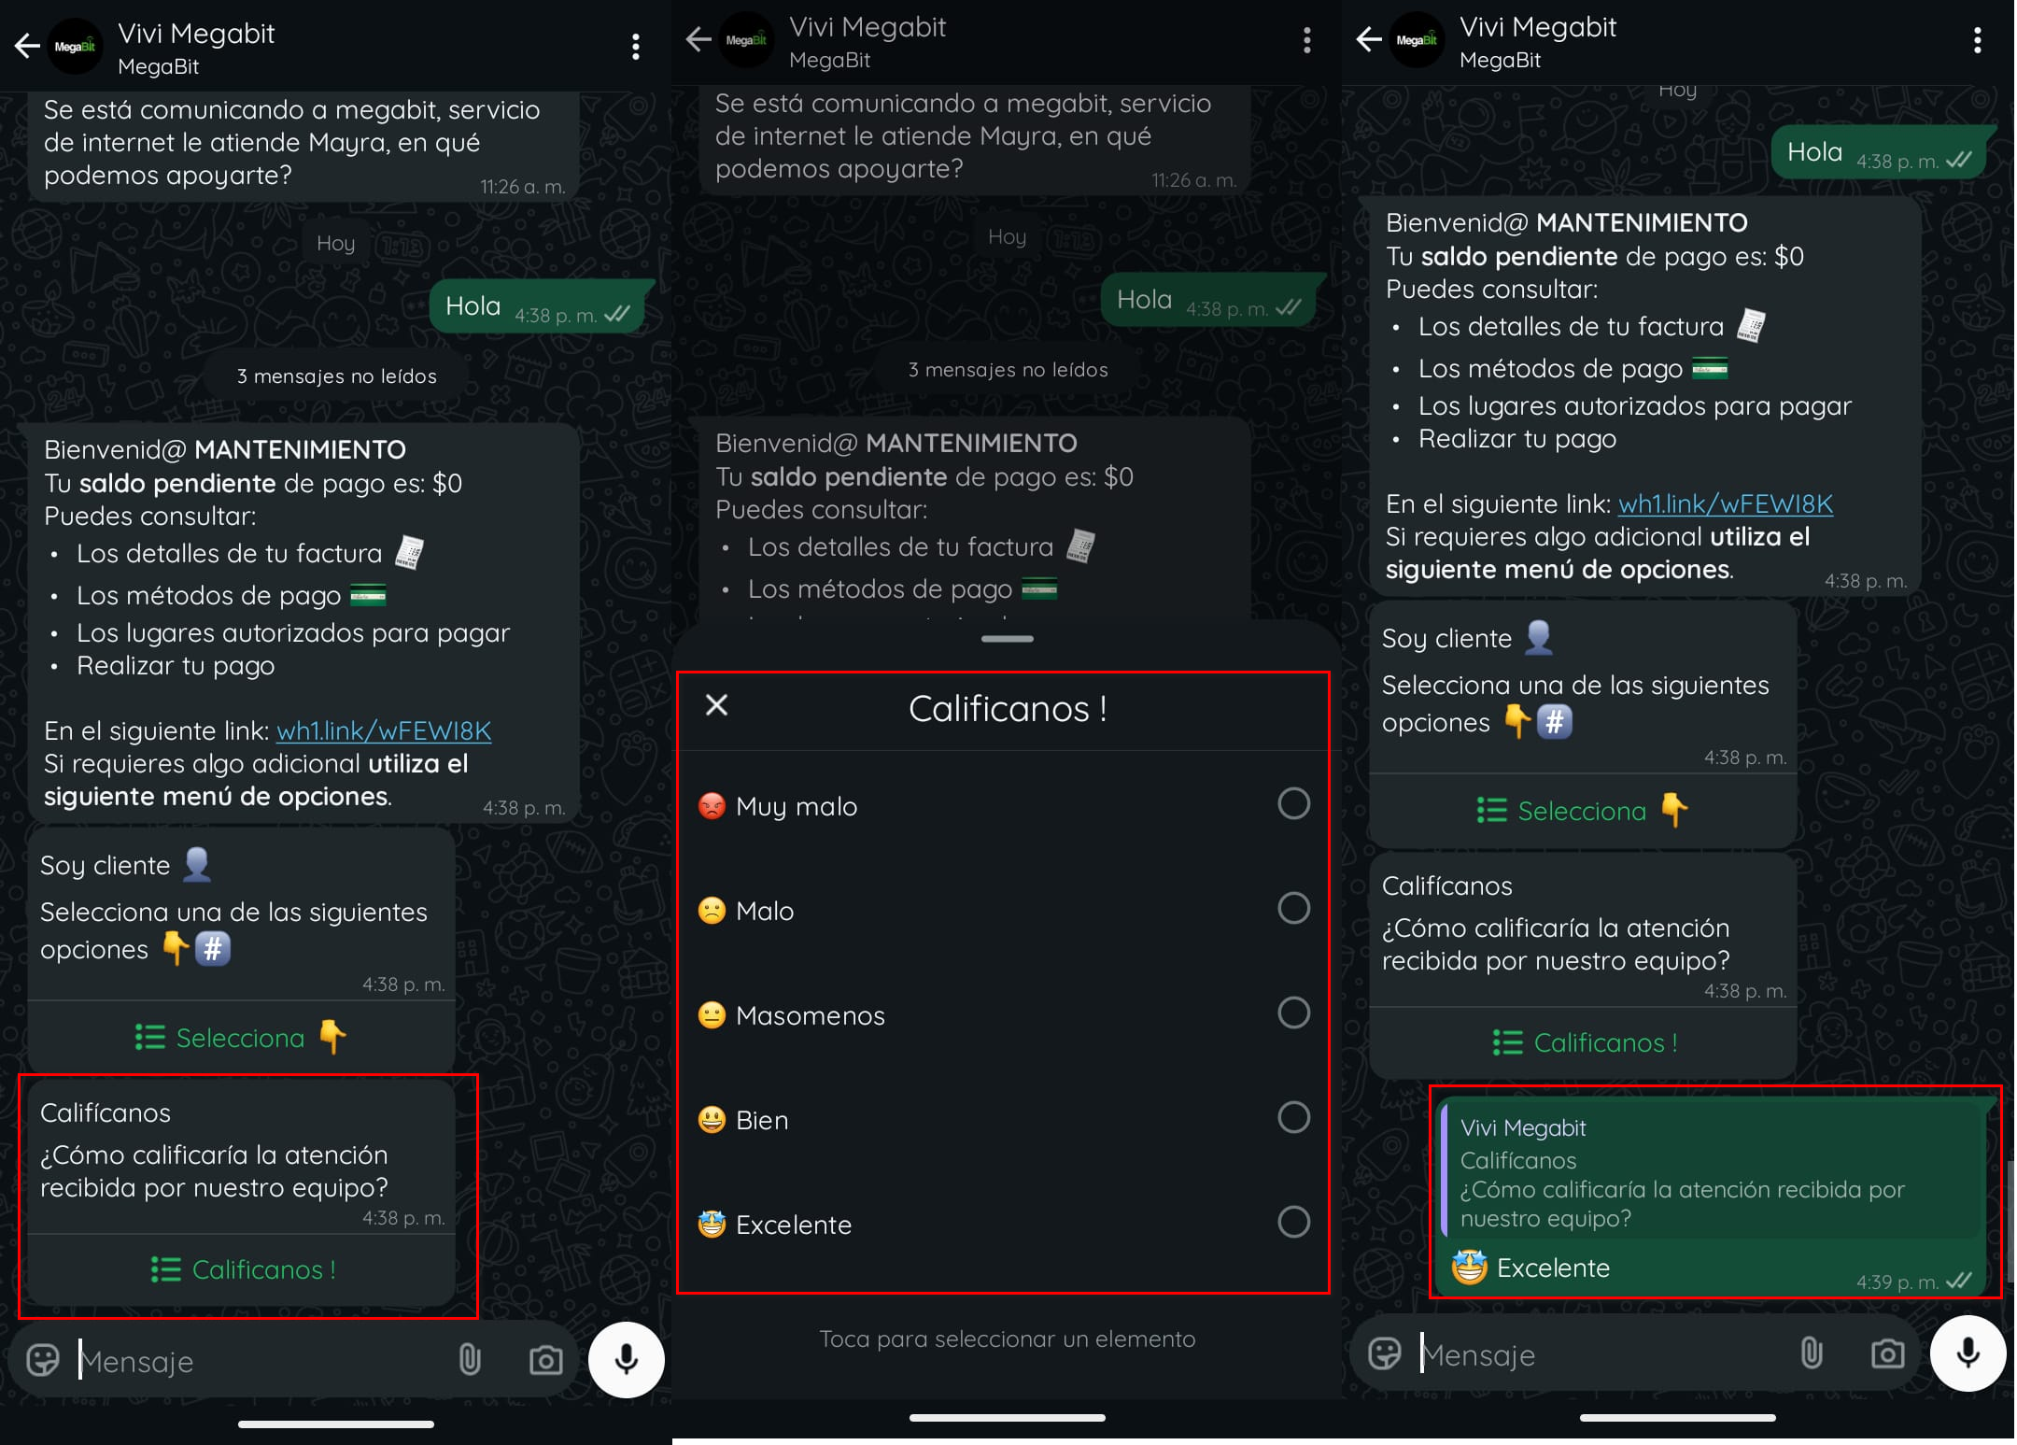Tap Vivi Megabit contact name in left chat
This screenshot has width=2017, height=1445.
tap(196, 34)
